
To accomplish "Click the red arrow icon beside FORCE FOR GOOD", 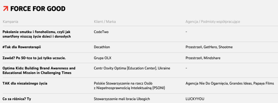I will click(x=6, y=8).
